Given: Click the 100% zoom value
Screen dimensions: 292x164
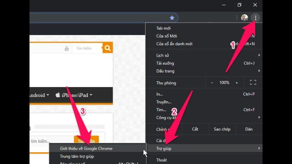Looking at the screenshot, I should (x=224, y=83).
